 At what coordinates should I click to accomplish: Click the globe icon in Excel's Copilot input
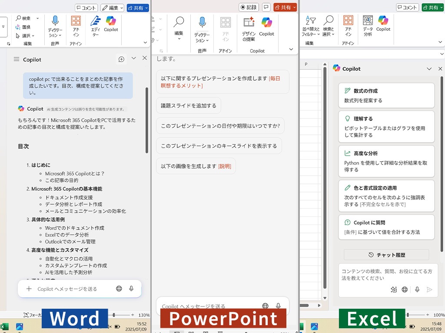click(405, 289)
